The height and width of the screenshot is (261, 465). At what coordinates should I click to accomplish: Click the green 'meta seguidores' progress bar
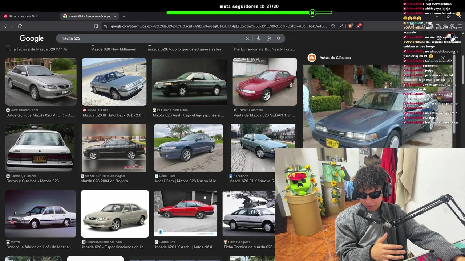point(249,13)
